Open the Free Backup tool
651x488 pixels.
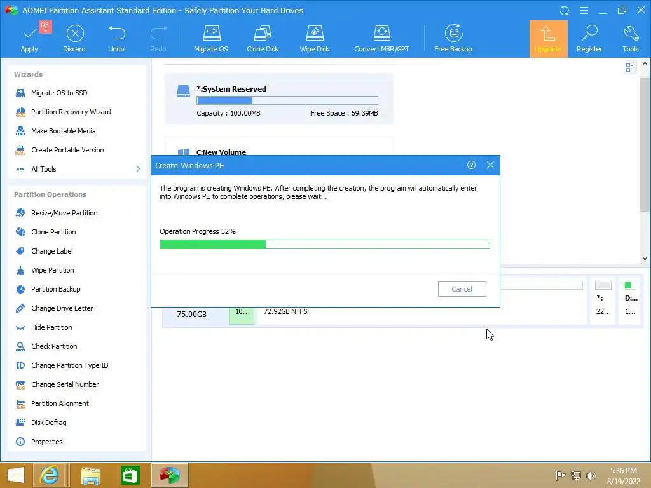(453, 39)
